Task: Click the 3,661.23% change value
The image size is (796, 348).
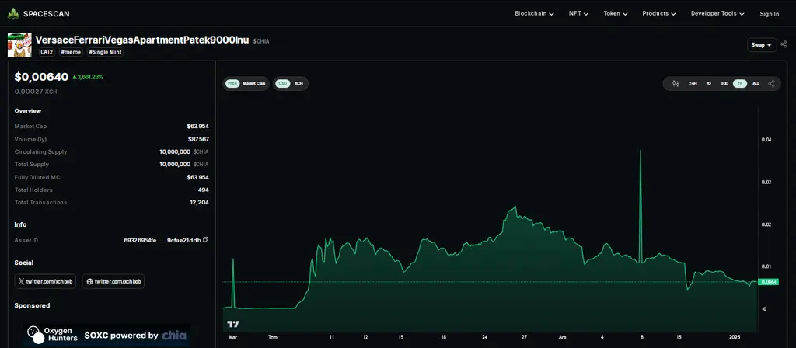Action: (88, 77)
